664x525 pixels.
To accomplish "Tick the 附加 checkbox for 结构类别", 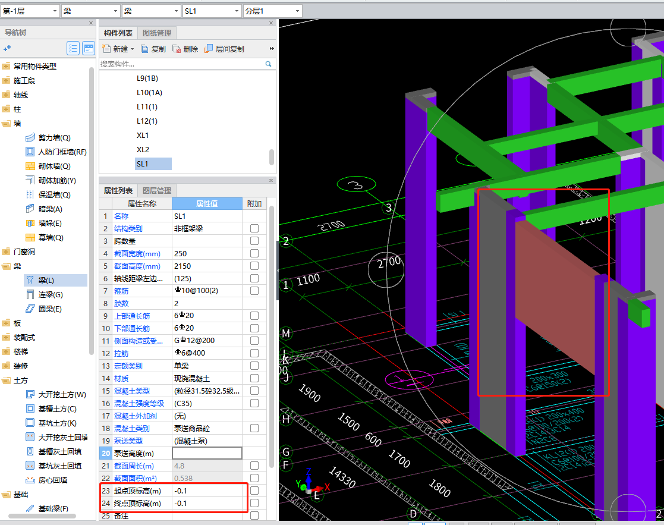I will click(254, 228).
